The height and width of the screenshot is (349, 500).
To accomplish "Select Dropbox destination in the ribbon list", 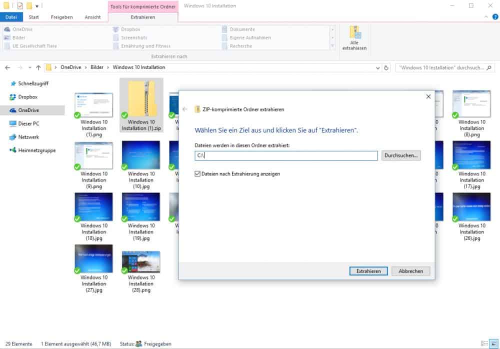I will 126,29.
